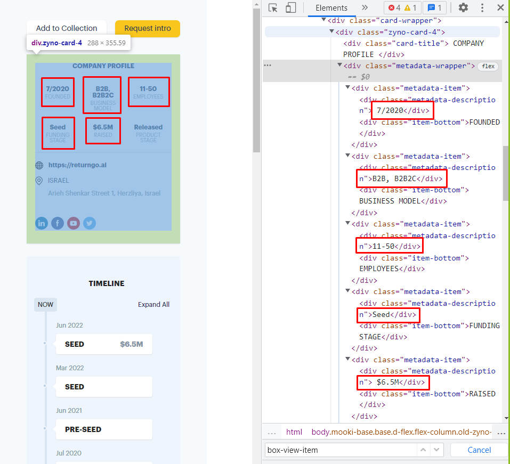Open the Mar 2022 SEED card

(x=104, y=387)
